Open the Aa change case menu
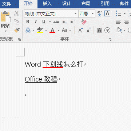 click(66, 30)
